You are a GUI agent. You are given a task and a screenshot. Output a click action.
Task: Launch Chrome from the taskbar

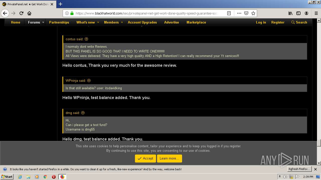45,177
